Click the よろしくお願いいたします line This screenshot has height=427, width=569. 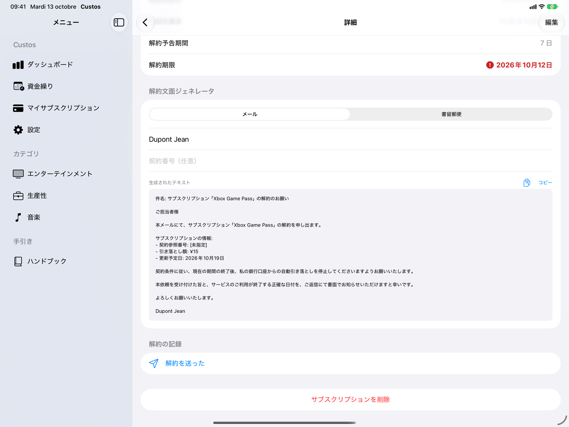185,298
